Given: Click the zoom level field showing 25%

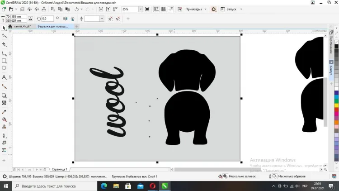Looking at the screenshot, I should click(x=130, y=10).
